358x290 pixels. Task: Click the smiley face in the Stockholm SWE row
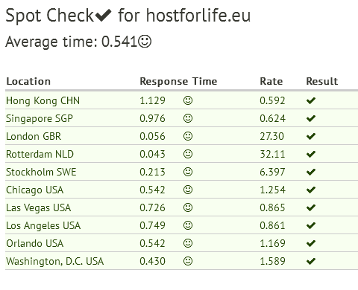click(x=188, y=172)
